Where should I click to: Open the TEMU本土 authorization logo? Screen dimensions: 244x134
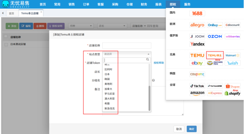pos(215,55)
